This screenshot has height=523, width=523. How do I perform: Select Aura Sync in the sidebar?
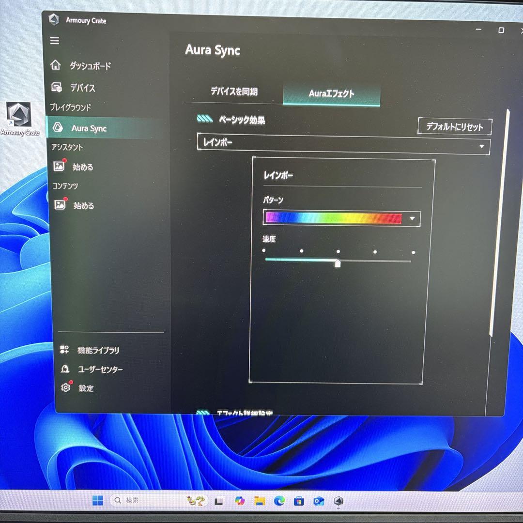pyautogui.click(x=105, y=128)
